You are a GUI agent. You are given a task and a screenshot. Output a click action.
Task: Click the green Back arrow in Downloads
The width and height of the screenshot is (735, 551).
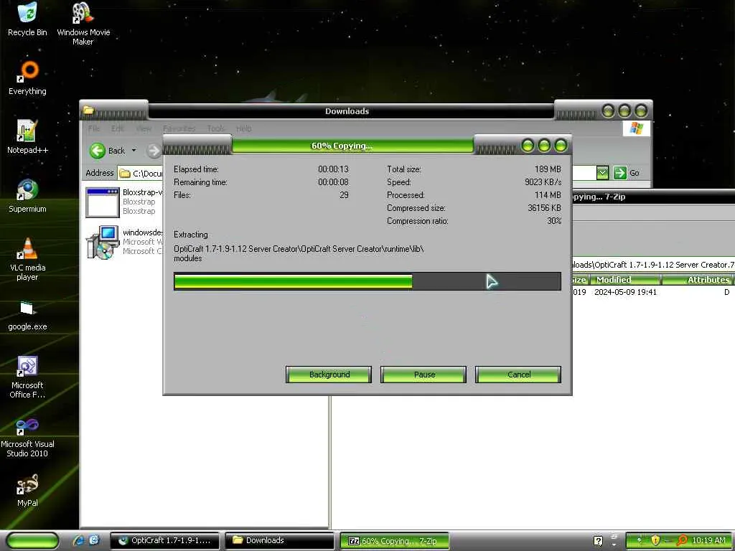[x=98, y=151]
